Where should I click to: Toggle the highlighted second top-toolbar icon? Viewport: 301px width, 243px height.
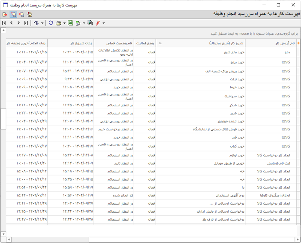tap(13, 15)
